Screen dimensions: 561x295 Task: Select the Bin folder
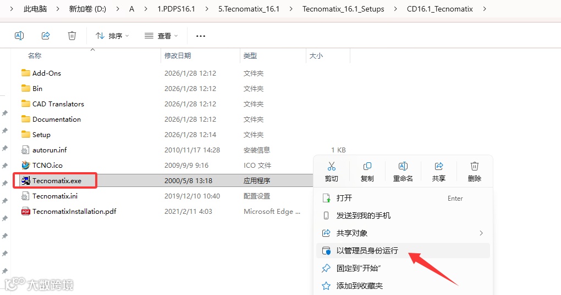pyautogui.click(x=37, y=88)
